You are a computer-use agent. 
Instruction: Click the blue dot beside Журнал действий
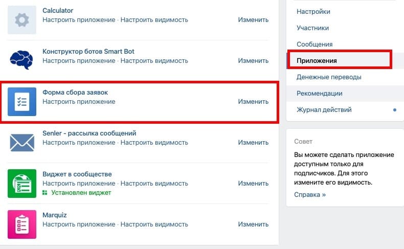pos(395,110)
